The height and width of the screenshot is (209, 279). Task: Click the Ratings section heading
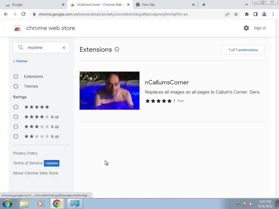click(20, 97)
